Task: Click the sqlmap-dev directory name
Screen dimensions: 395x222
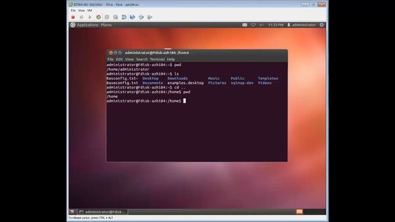Action: click(242, 83)
